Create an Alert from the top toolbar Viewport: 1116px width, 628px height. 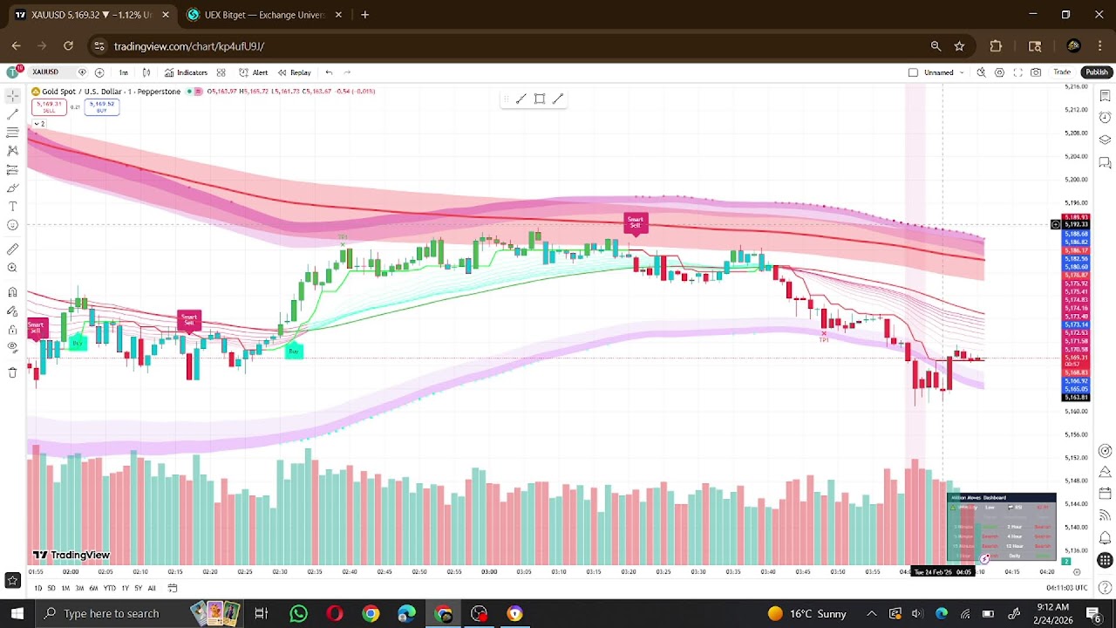[x=254, y=72]
